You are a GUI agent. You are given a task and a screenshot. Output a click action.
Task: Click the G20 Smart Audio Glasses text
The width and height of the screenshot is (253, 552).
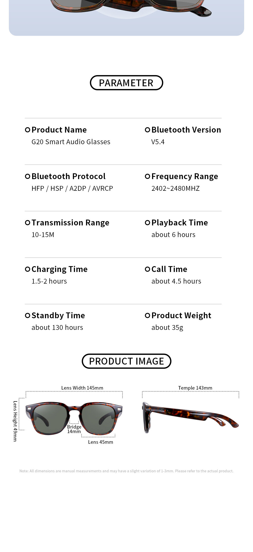71,142
